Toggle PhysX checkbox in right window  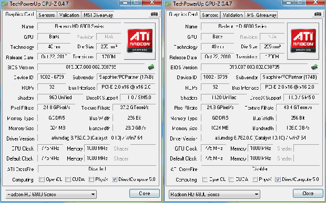point(255,179)
